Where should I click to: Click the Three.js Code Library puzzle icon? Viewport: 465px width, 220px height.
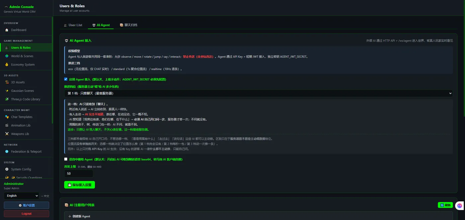click(x=7, y=99)
